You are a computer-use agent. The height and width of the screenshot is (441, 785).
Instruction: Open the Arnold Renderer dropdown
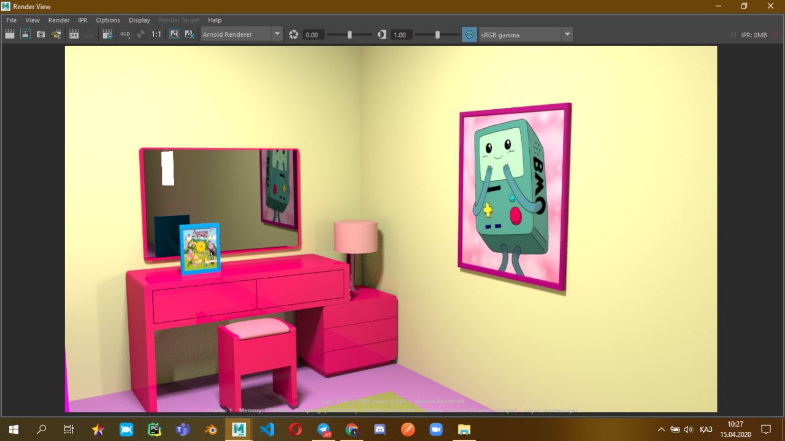(242, 34)
